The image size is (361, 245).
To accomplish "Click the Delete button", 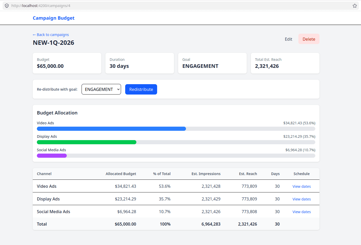I will coord(309,39).
